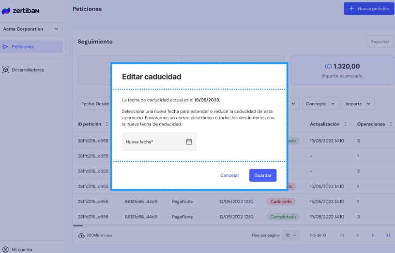395x253 pixels.
Task: Go to the last page arrow
Action: click(x=388, y=235)
